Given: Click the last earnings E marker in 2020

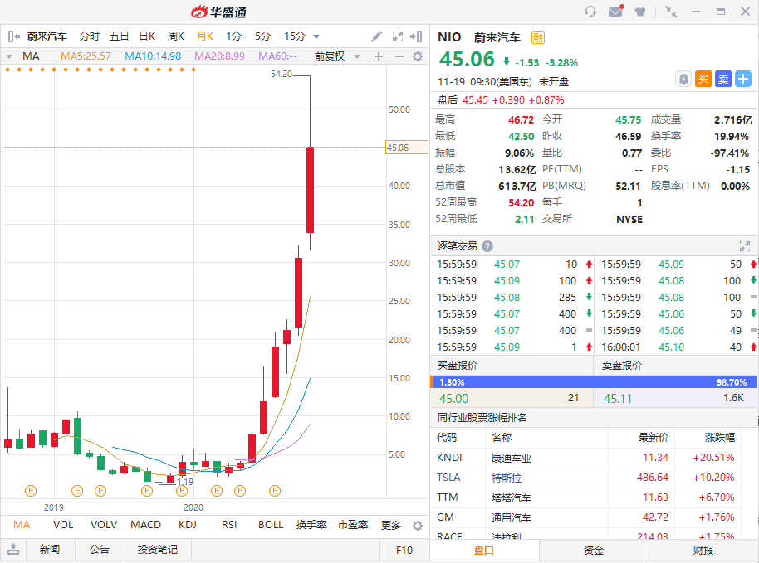Looking at the screenshot, I should coord(275,491).
